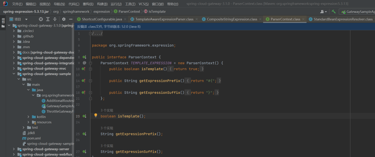Image resolution: width=375 pixels, height=157 pixels.
Task: Close the TemplateAwareExpressionParser.class tab
Action: coord(196,19)
